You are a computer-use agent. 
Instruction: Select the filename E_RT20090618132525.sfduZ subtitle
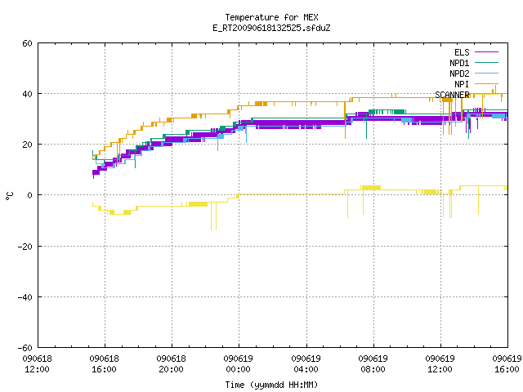coord(271,28)
